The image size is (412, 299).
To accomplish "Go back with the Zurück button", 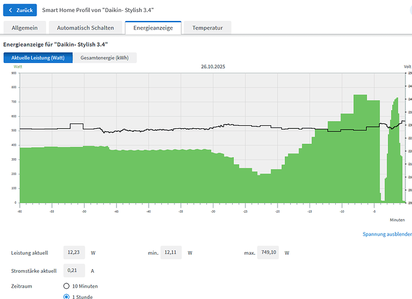I will (20, 11).
